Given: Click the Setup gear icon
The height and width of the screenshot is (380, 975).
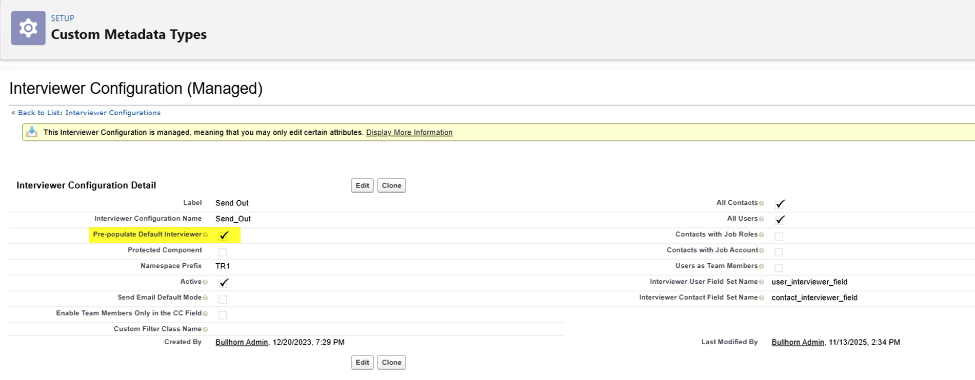Looking at the screenshot, I should coord(28,28).
